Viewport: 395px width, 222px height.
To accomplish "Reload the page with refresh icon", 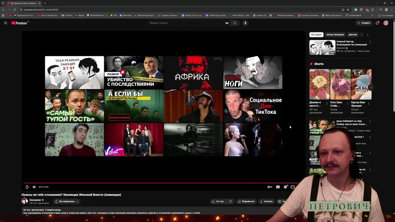I will pyautogui.click(x=15, y=10).
